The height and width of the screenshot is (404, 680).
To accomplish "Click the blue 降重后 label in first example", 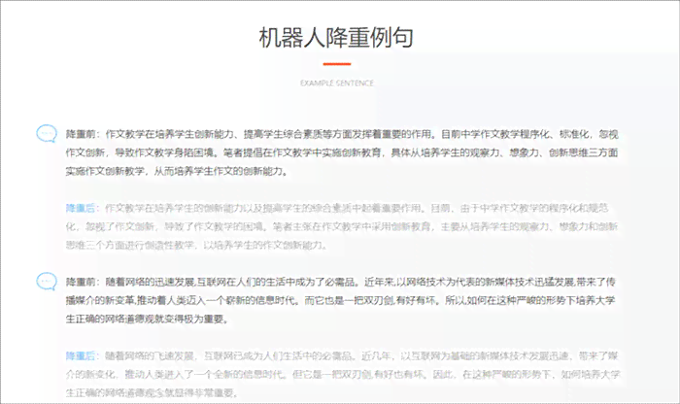I will coord(81,209).
